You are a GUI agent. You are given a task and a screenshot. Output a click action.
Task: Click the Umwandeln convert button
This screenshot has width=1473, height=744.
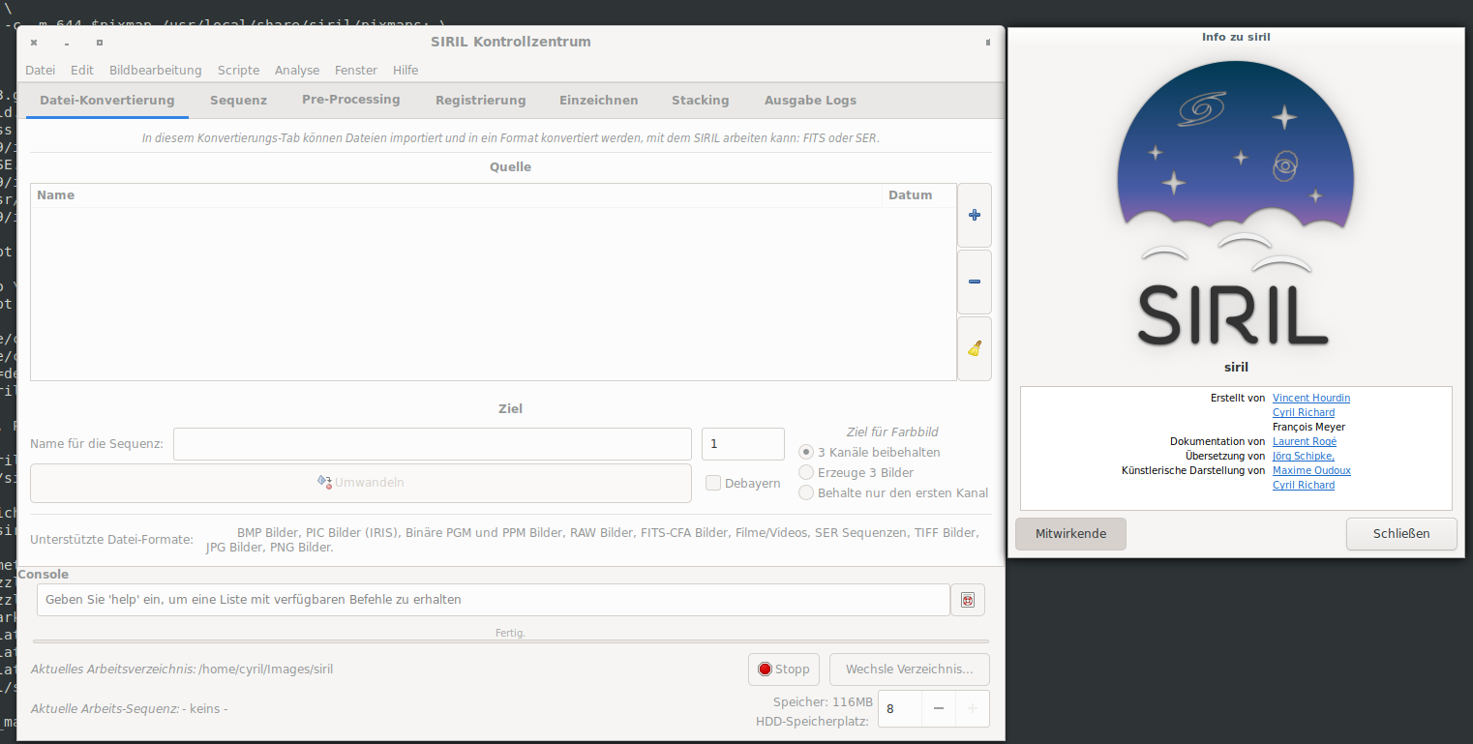click(x=361, y=483)
